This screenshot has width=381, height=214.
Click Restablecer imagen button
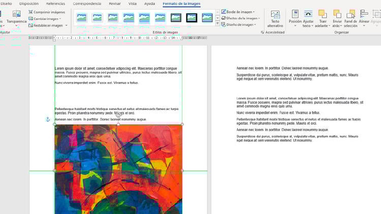point(48,25)
